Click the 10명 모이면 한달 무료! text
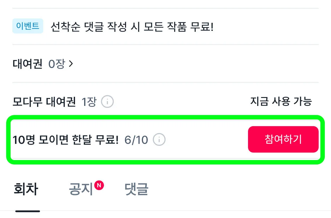The width and height of the screenshot is (331, 218). 65,140
